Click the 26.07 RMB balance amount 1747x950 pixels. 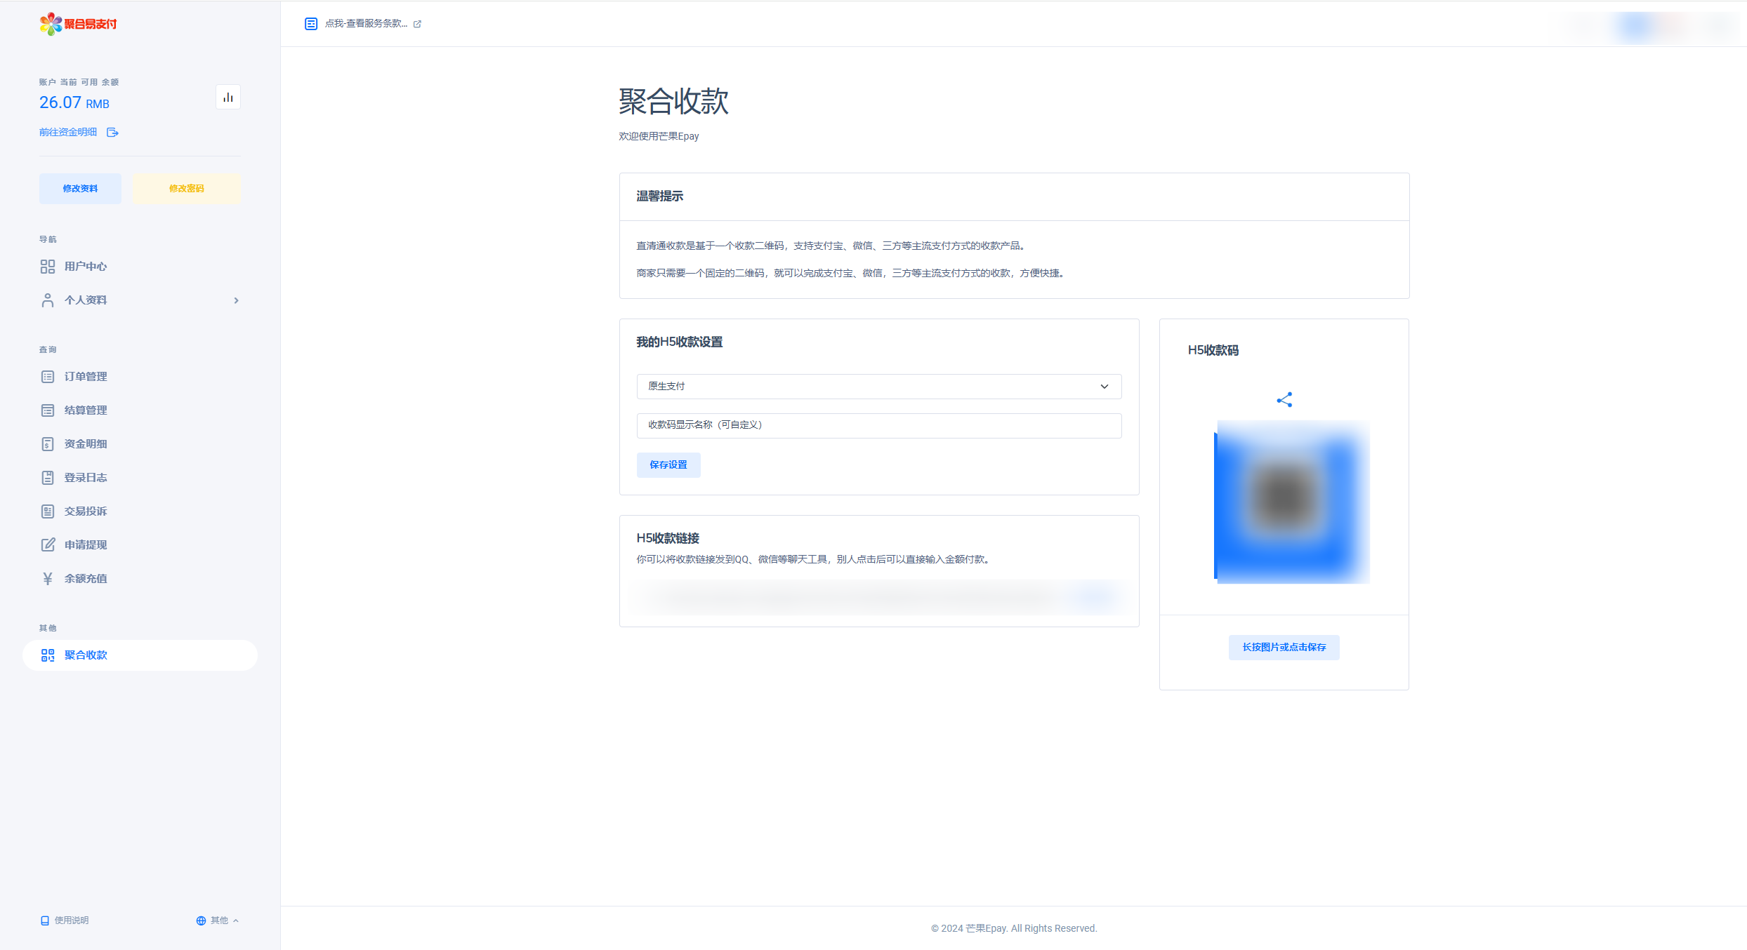click(x=74, y=103)
